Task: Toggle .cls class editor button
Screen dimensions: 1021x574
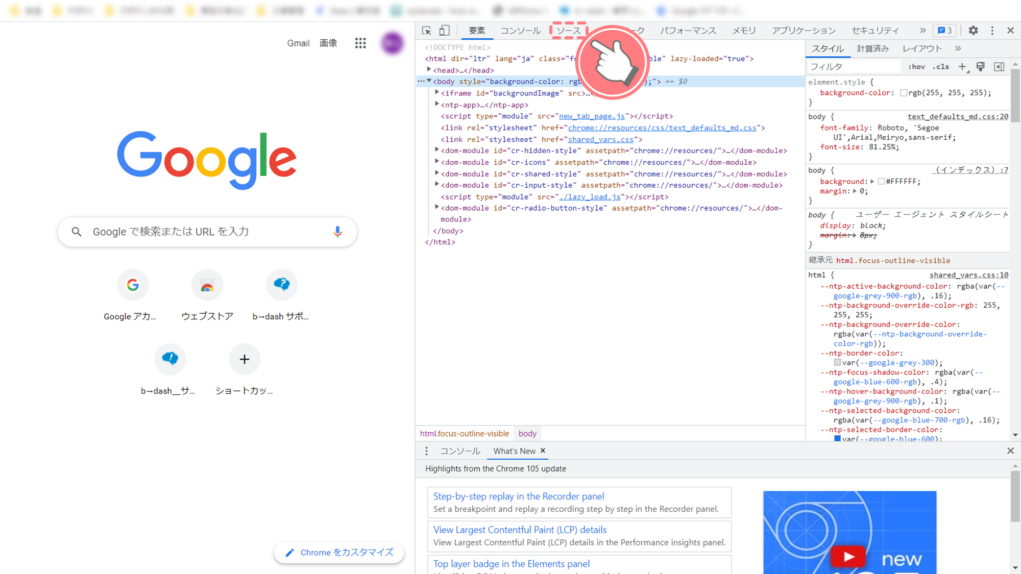Action: 941,67
